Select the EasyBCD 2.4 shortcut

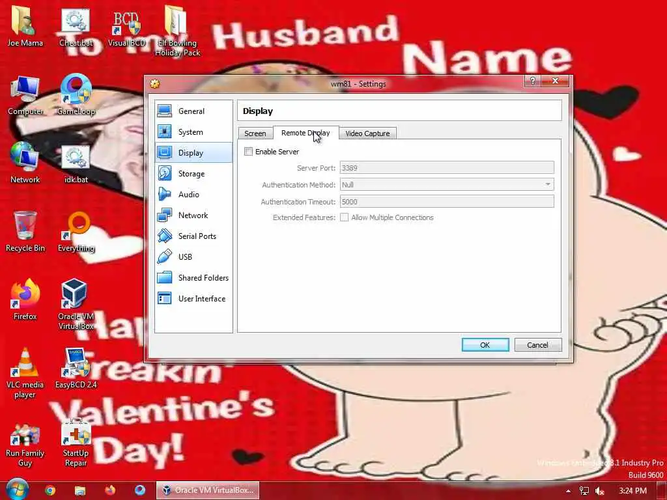(76, 368)
